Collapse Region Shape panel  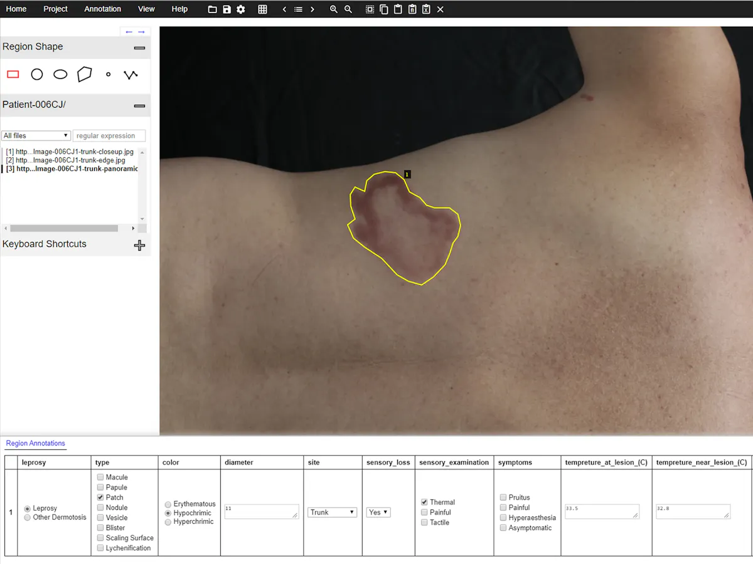tap(139, 48)
